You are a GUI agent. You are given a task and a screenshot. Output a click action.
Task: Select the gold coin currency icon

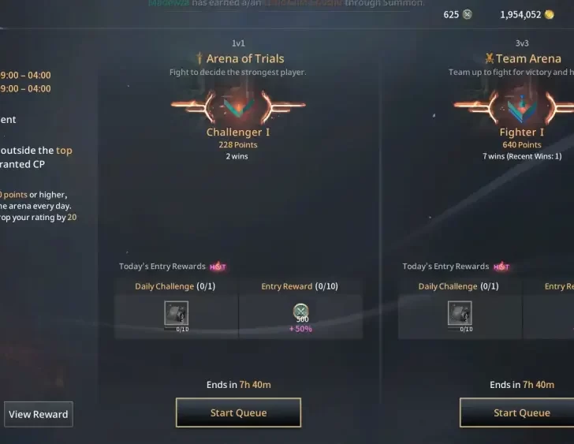click(x=549, y=15)
